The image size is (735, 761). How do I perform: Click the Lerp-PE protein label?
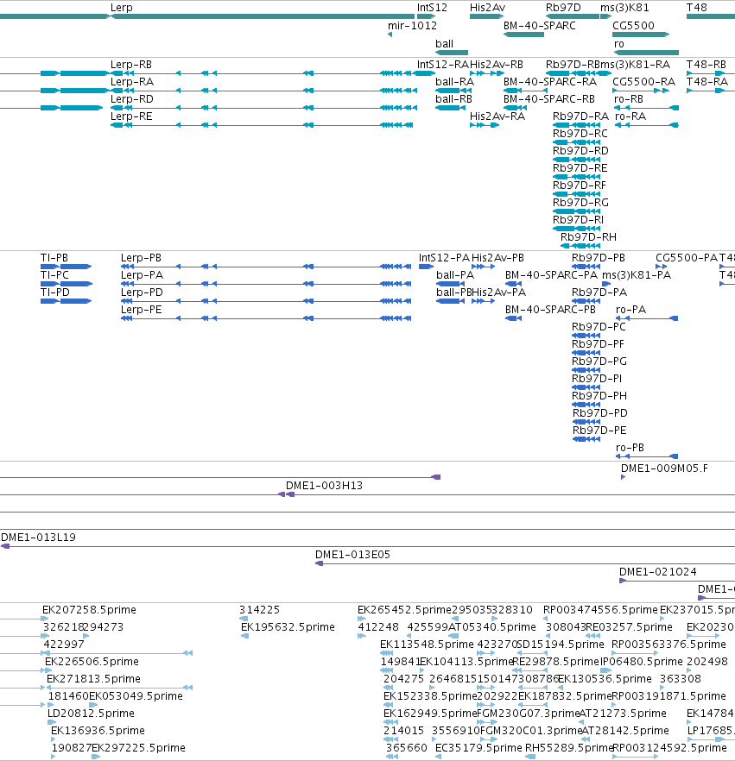coord(142,310)
